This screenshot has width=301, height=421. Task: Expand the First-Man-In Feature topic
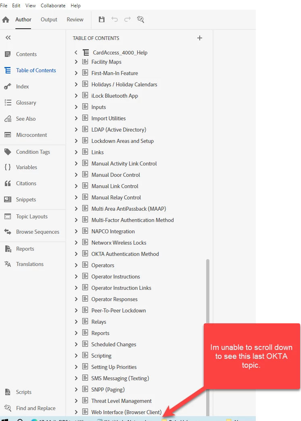76,73
